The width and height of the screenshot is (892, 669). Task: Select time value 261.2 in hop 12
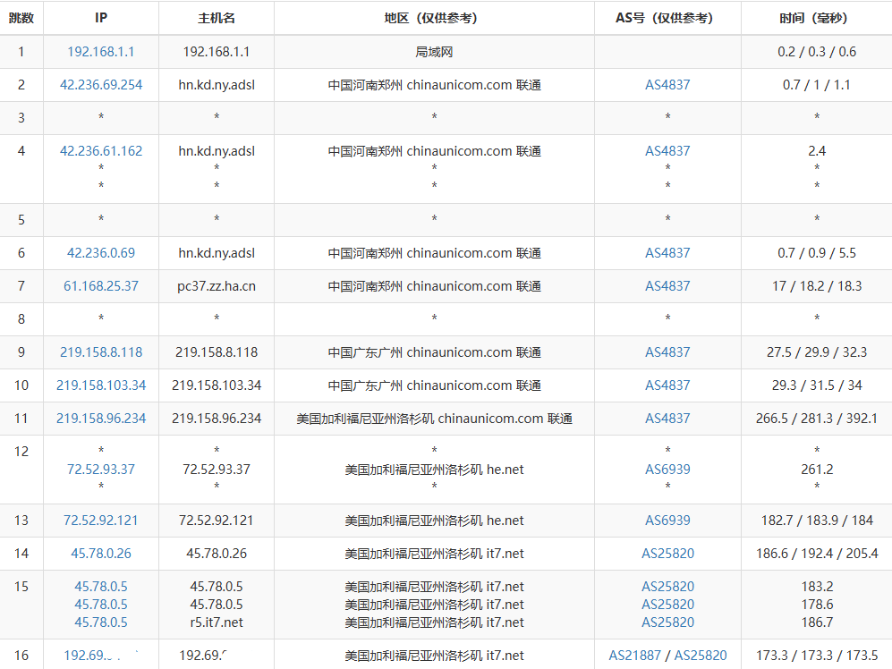pos(816,470)
